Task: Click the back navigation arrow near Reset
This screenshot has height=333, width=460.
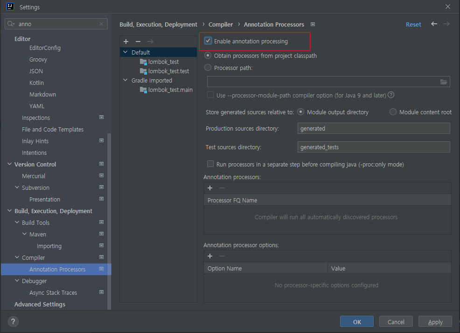Action: click(433, 24)
